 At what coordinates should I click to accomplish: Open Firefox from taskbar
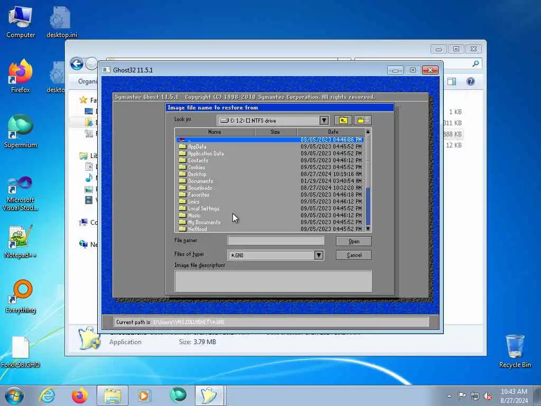(x=80, y=395)
